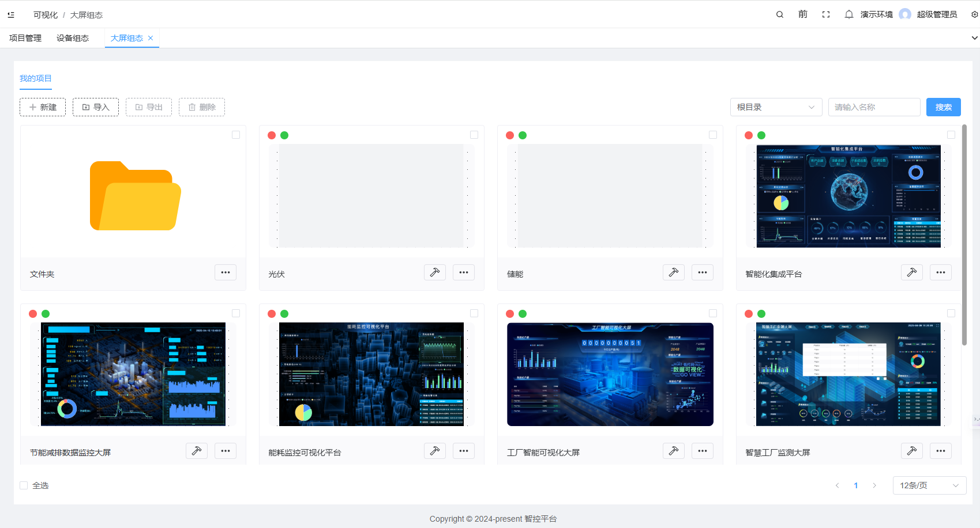This screenshot has height=528, width=980.
Task: Click the edit icon for 智能化集成平台
Action: tap(912, 272)
